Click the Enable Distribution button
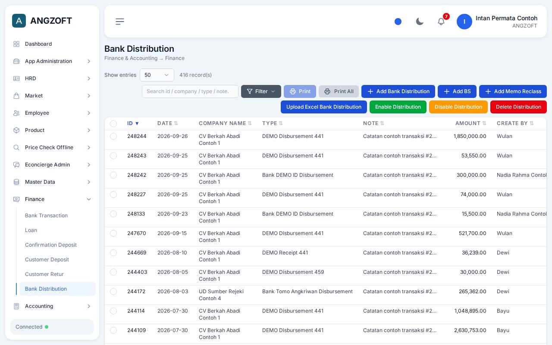 coord(398,107)
